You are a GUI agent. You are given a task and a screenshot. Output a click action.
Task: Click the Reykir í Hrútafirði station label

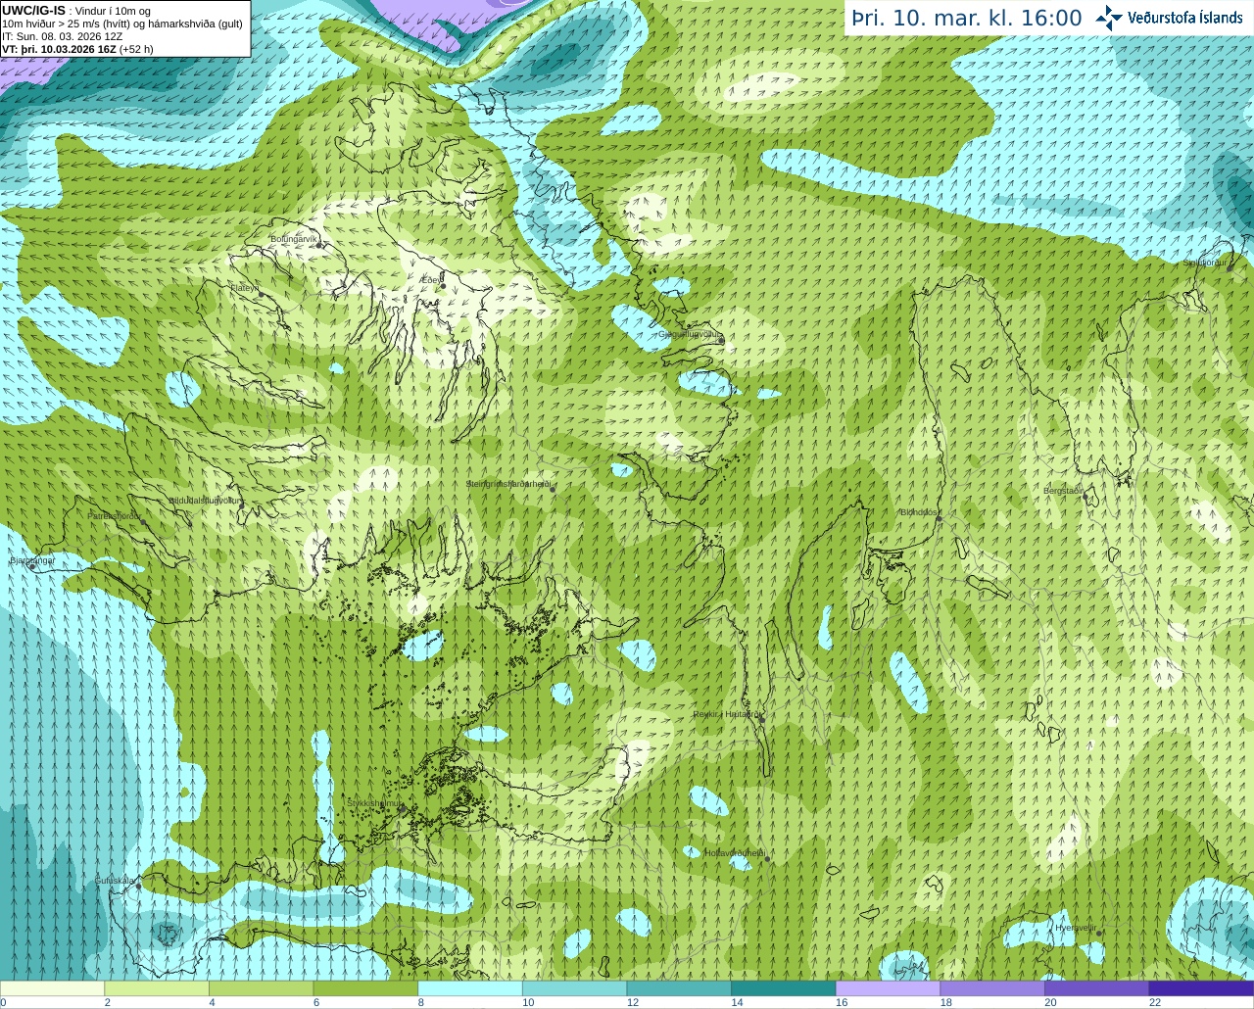pyautogui.click(x=727, y=714)
